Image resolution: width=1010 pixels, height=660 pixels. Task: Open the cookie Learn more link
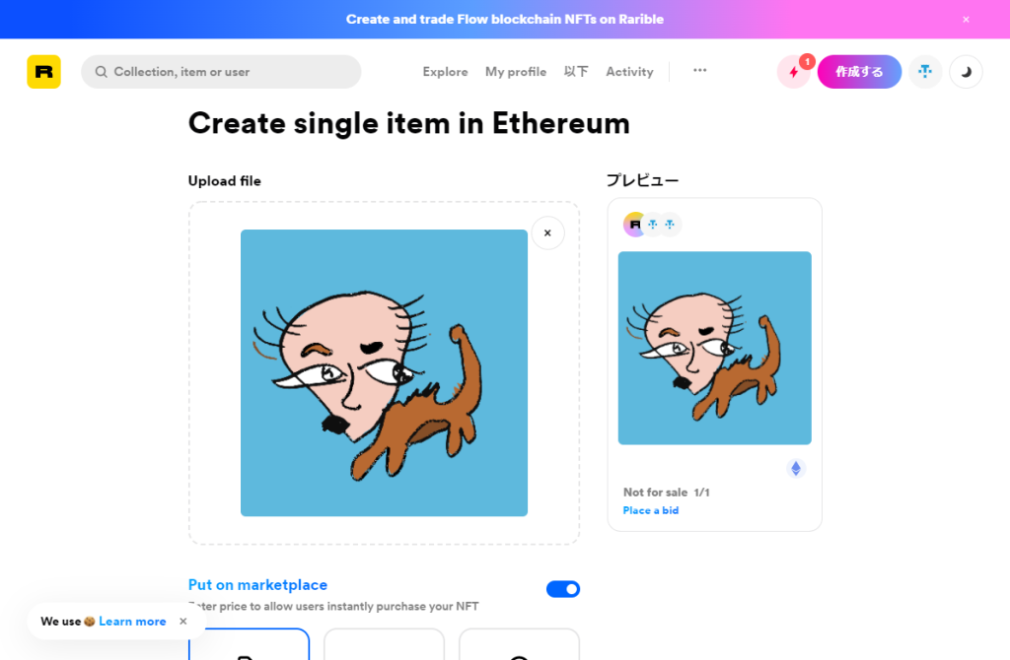[132, 622]
